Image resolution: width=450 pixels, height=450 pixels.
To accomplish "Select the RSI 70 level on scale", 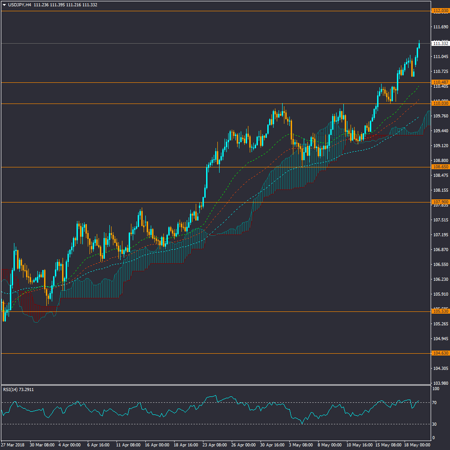I will tap(435, 402).
